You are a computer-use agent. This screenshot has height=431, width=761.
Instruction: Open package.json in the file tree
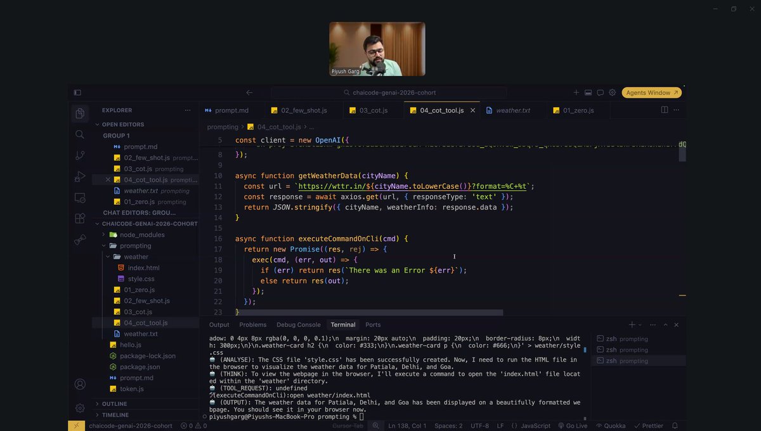(140, 367)
